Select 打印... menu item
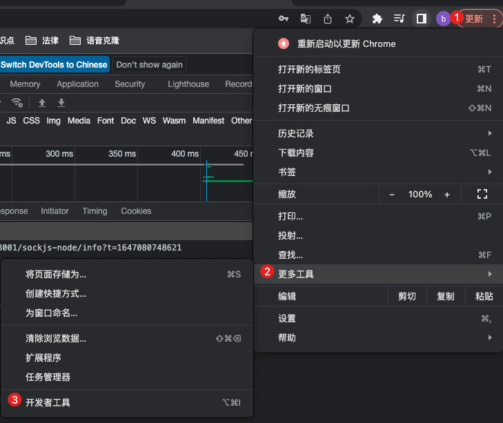This screenshot has width=503, height=423. (x=378, y=216)
